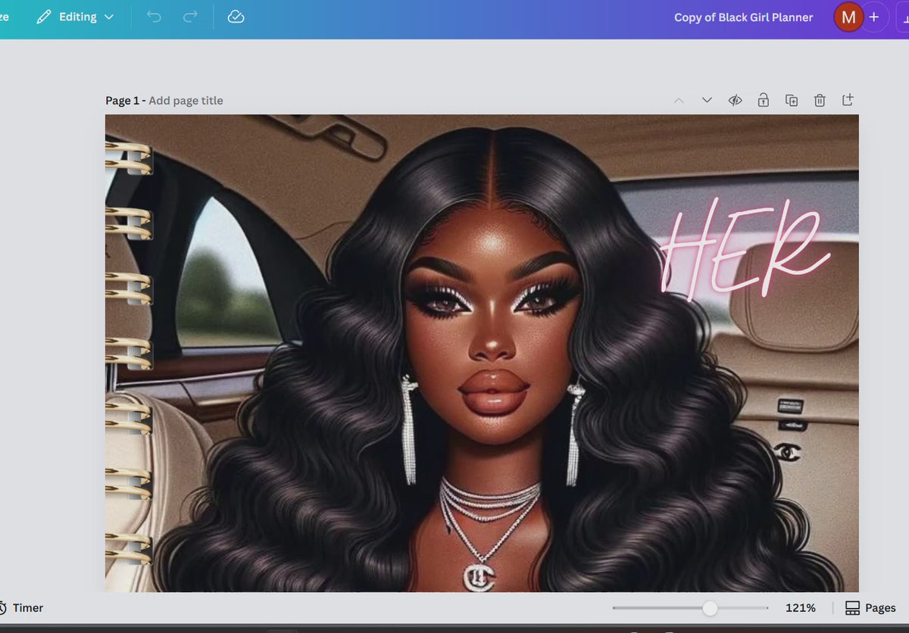909x633 pixels.
Task: Open the M account avatar
Action: pos(848,17)
